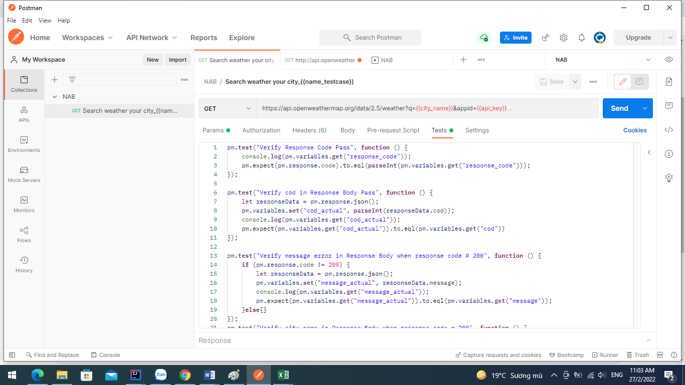Open request more actions ellipsis next to Save
This screenshot has height=385, width=685.
pyautogui.click(x=593, y=82)
